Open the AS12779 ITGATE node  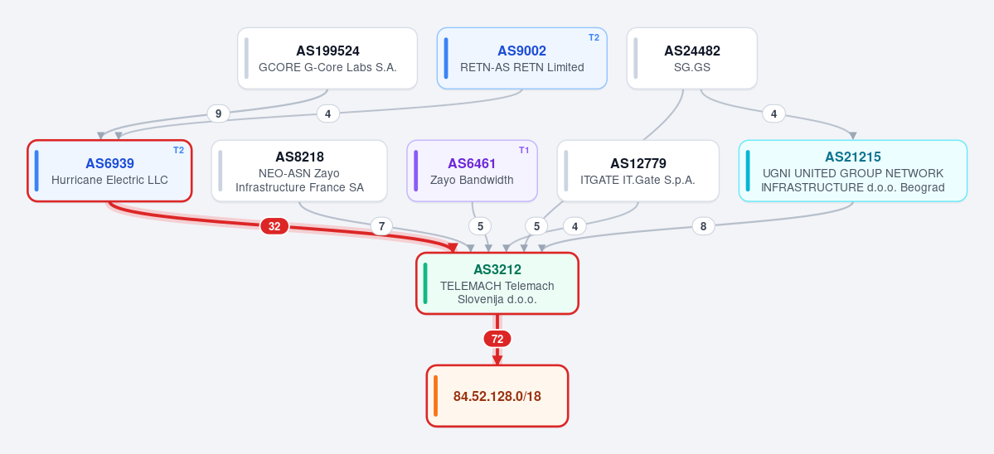[x=638, y=171]
